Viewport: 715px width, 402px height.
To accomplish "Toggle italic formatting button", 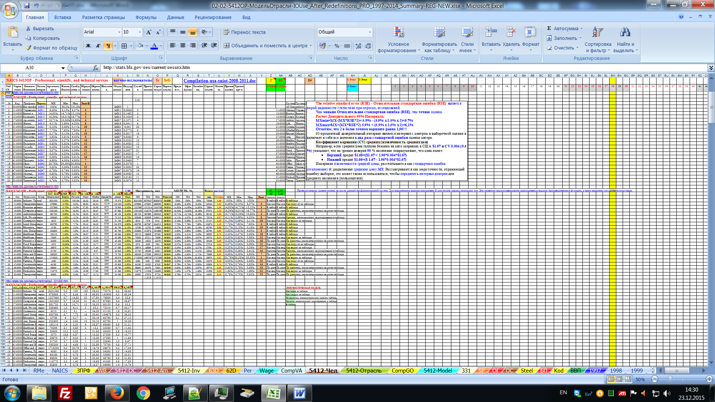I will [98, 46].
